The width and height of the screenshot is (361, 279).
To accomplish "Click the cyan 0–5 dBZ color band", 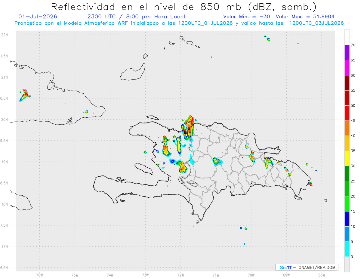I will click(347, 249).
